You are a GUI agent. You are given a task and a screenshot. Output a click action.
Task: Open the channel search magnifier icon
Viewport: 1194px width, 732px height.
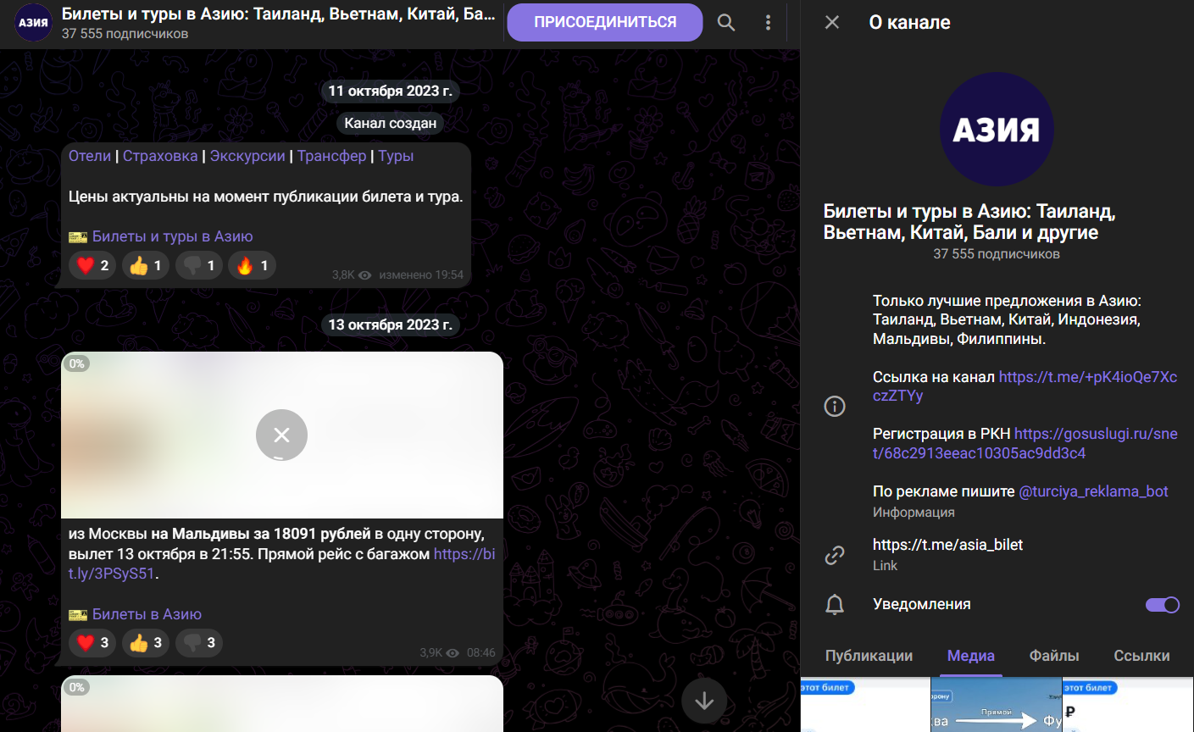[726, 23]
